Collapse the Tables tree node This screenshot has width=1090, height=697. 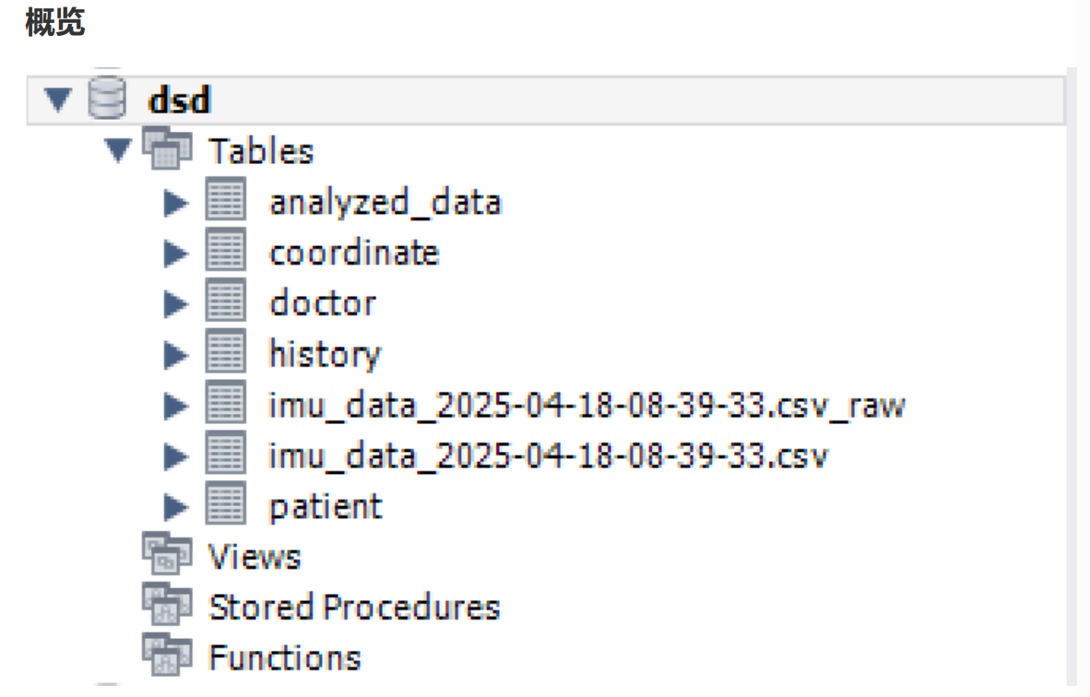118,149
